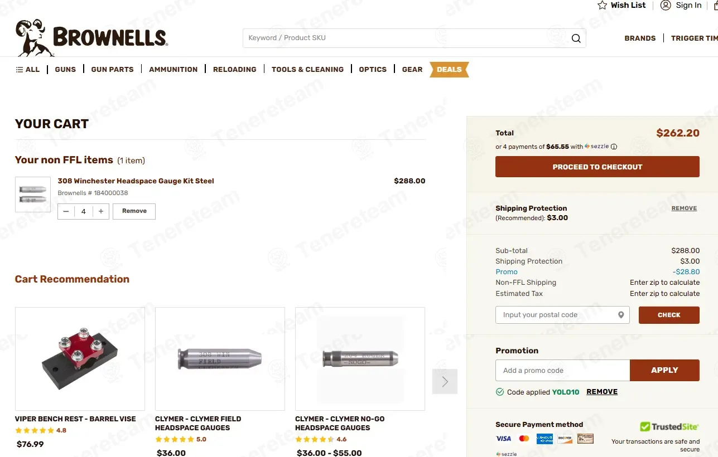Click the CHECK postal code button
The height and width of the screenshot is (457, 718).
669,315
